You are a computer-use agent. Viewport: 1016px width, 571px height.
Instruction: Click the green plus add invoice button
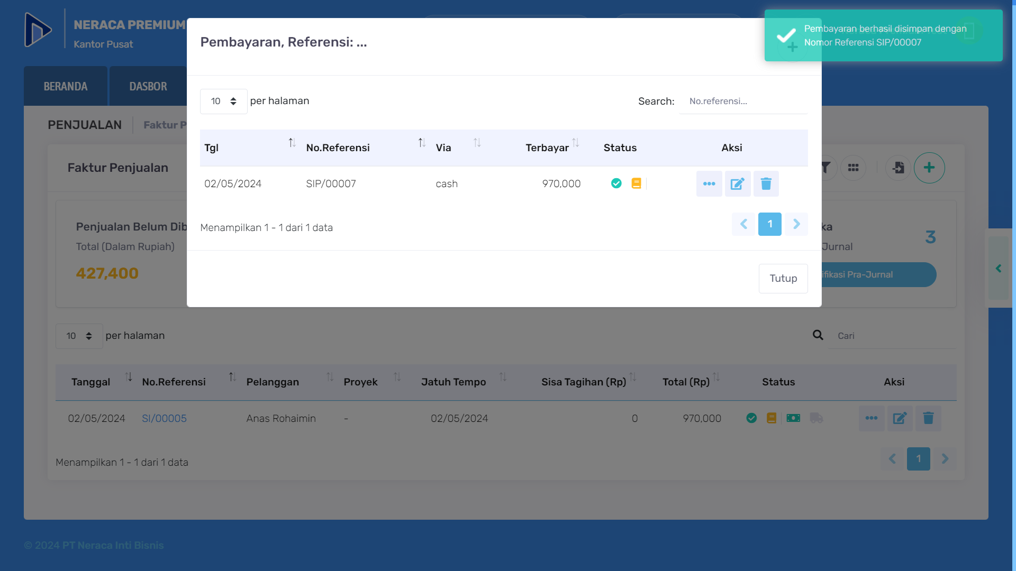coord(929,168)
